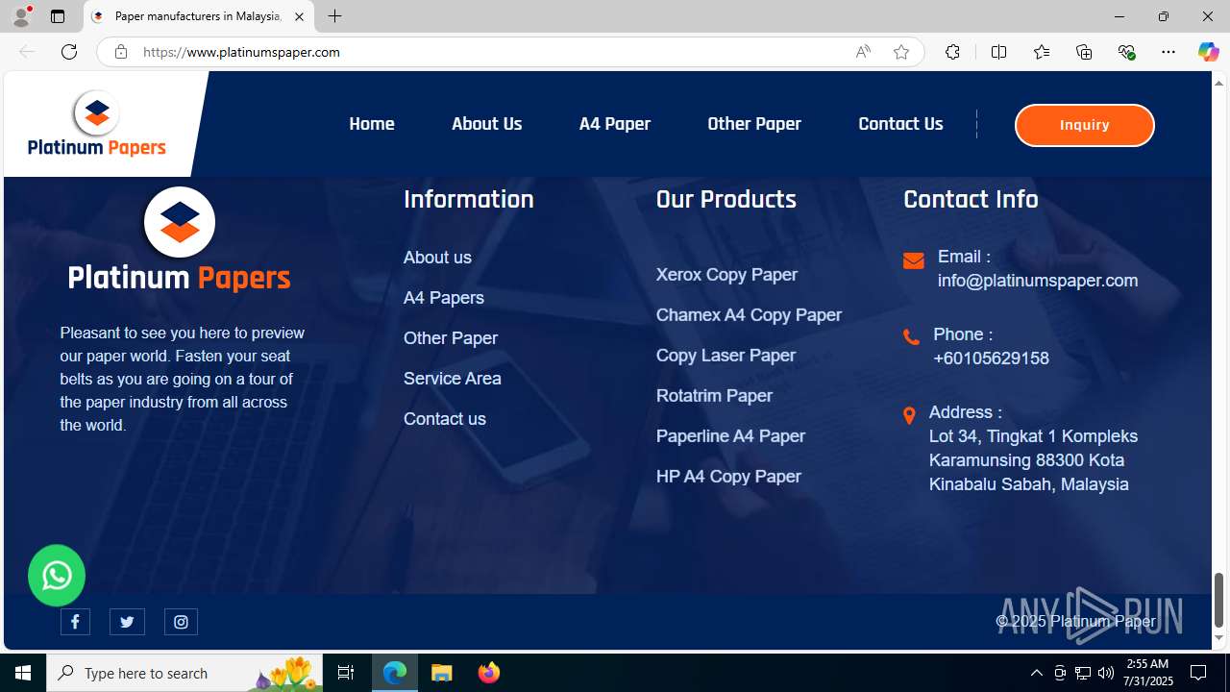Image resolution: width=1230 pixels, height=692 pixels.
Task: Refresh the page in the browser
Action: [x=69, y=52]
